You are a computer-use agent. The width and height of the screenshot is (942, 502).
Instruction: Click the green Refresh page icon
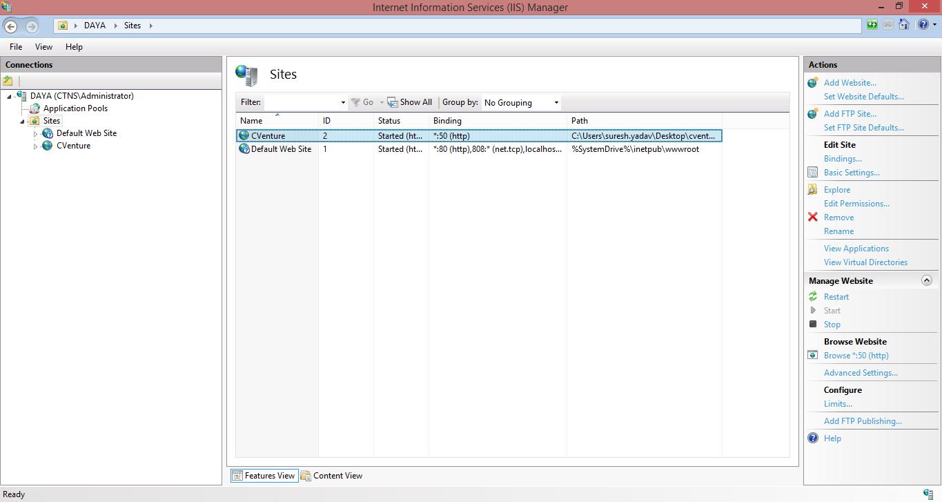click(872, 25)
